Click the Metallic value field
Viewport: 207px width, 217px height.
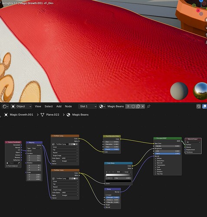[x=168, y=146]
